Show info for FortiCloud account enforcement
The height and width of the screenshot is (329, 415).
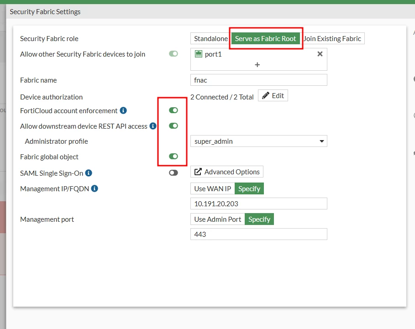pyautogui.click(x=123, y=110)
